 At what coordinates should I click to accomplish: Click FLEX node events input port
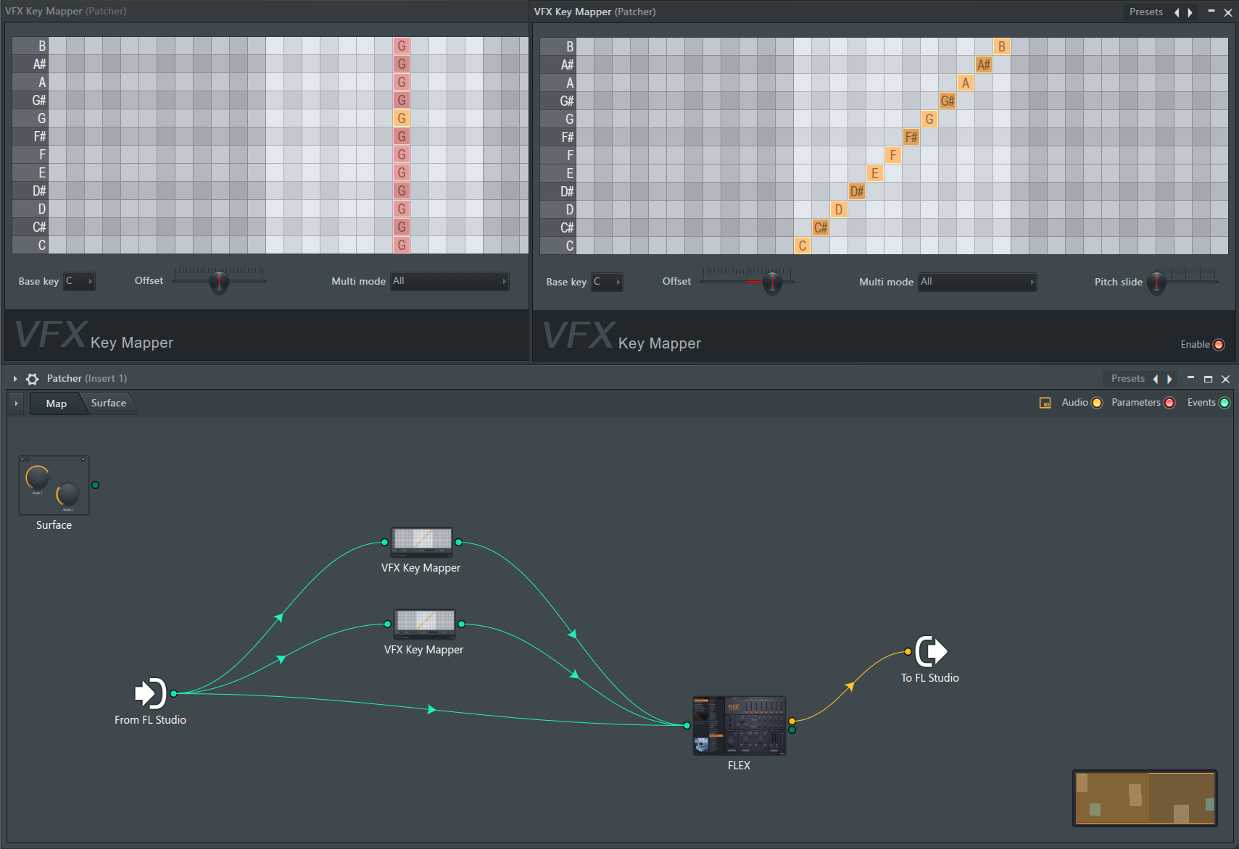click(687, 725)
